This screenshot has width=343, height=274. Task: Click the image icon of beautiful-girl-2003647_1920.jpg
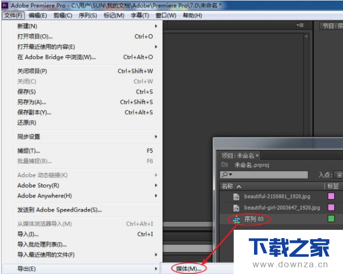[x=236, y=207]
